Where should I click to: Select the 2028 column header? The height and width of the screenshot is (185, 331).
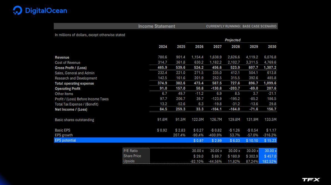pos(236,47)
